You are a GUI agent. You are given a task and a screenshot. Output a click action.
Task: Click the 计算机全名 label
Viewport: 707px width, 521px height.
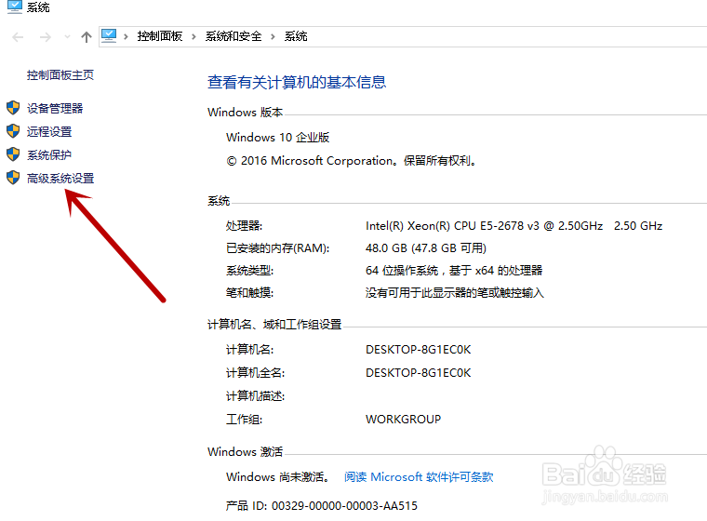[x=255, y=373]
